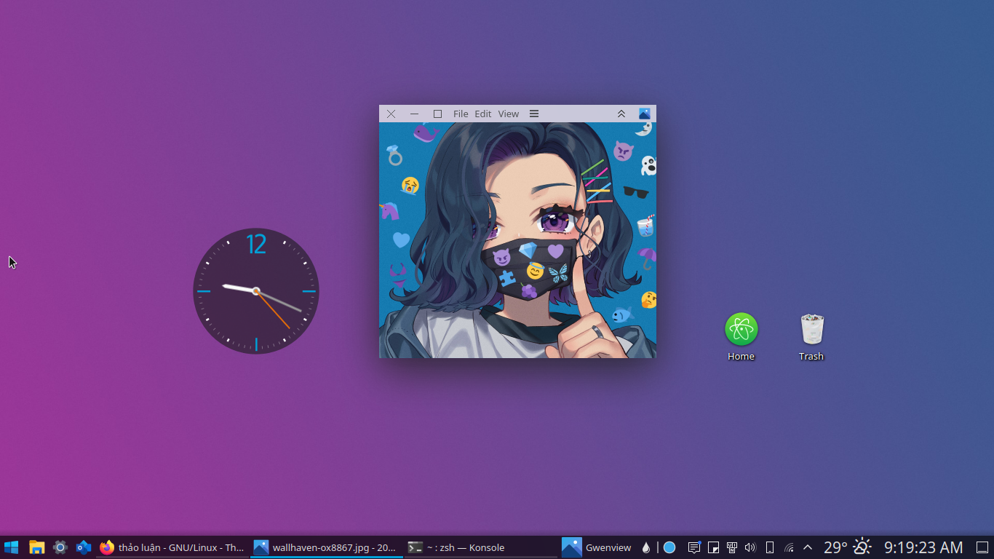Open the notifications tray icon
The height and width of the screenshot is (559, 994).
pos(694,547)
